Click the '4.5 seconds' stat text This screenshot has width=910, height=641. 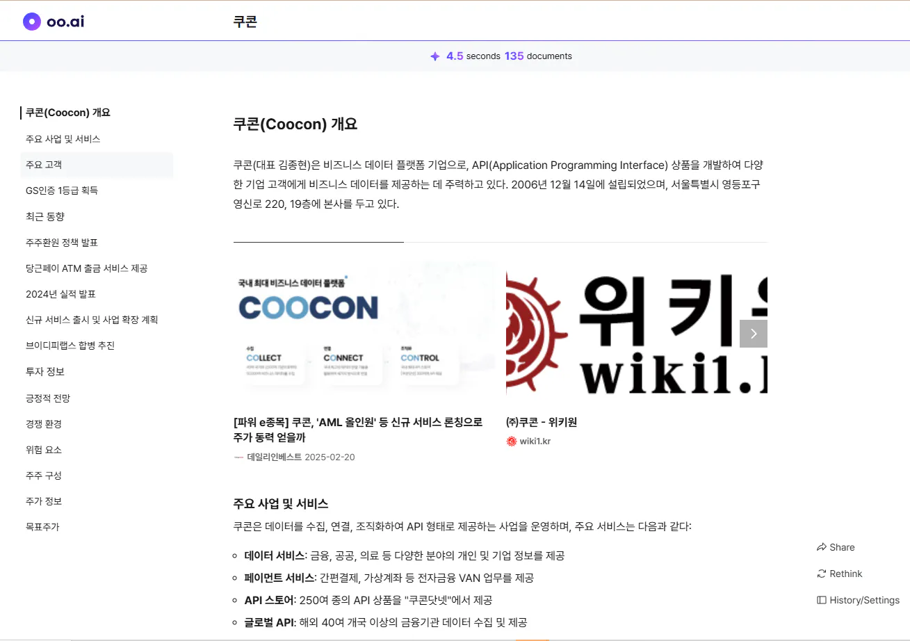473,56
